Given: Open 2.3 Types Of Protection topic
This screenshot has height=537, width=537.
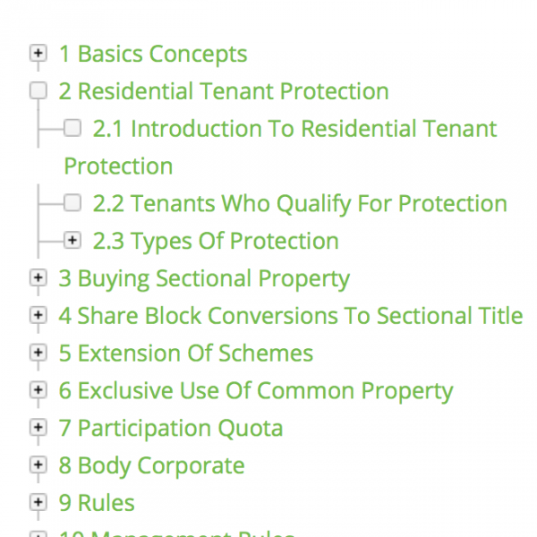Looking at the screenshot, I should click(216, 242).
